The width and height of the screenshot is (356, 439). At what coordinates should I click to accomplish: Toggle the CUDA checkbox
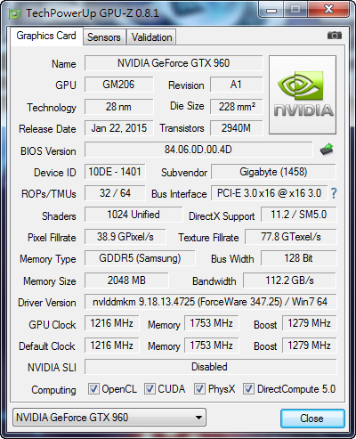[x=150, y=389]
